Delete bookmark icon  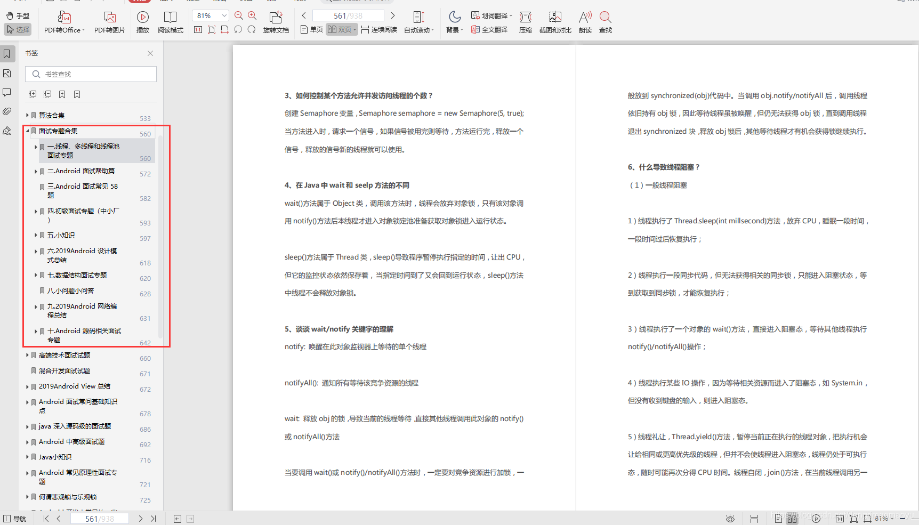(x=77, y=94)
